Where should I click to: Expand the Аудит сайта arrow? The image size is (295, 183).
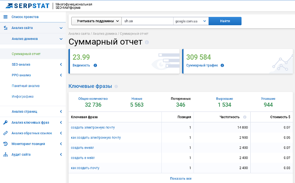pyautogui.click(x=61, y=154)
